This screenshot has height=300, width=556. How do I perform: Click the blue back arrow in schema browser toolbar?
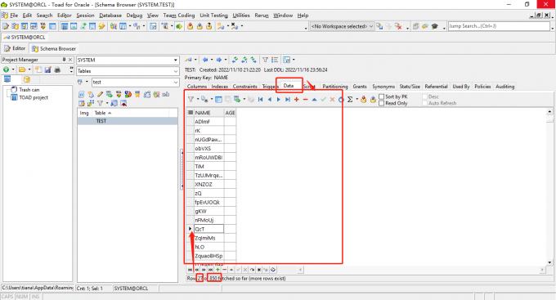[205, 60]
